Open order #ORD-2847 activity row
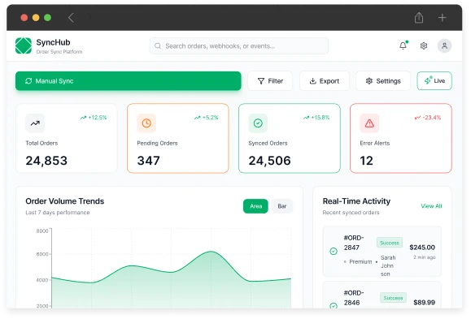This screenshot has width=471, height=319. click(x=382, y=252)
